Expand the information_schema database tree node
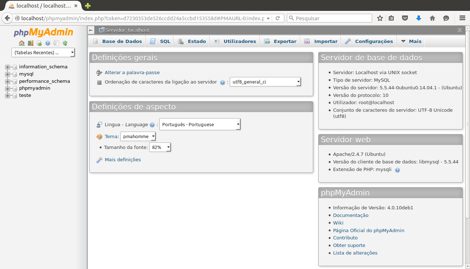 (x=7, y=67)
